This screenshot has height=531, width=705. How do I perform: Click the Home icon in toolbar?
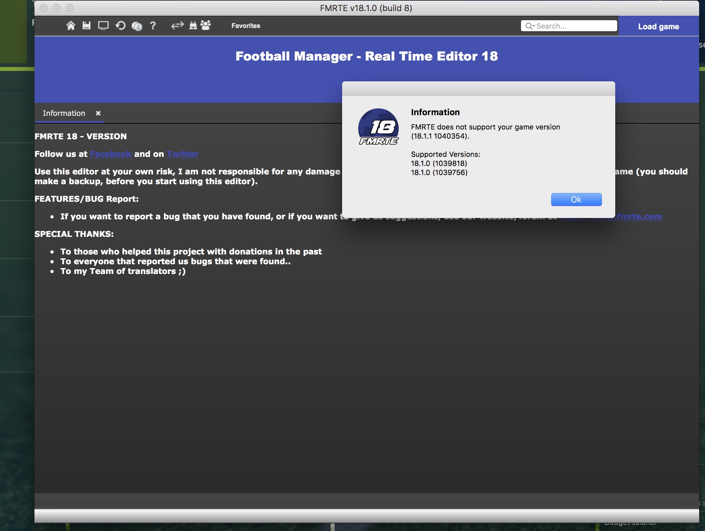71,26
